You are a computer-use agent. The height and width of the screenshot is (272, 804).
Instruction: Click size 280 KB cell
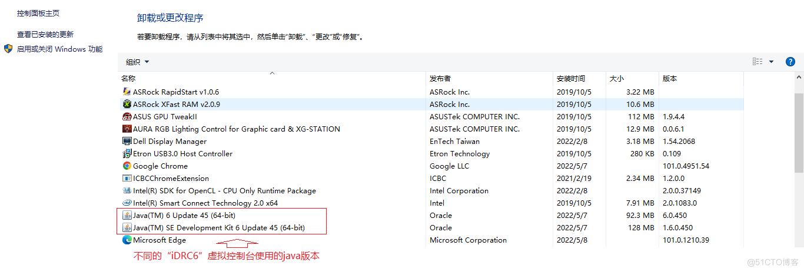642,153
